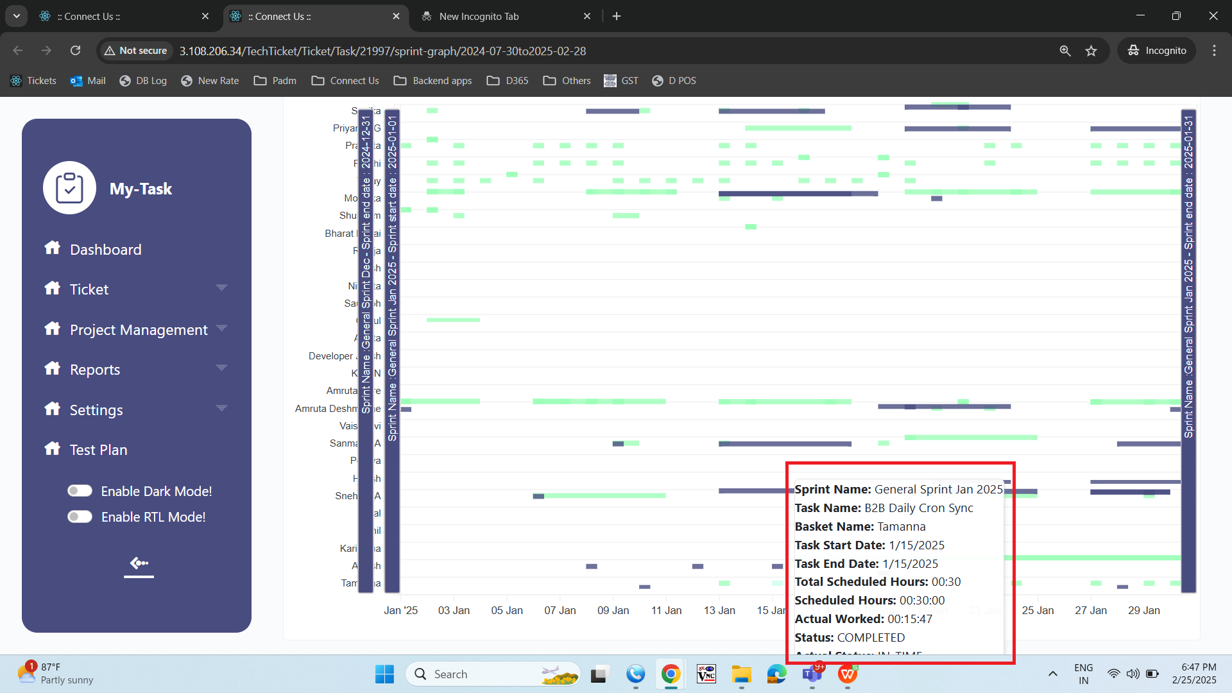Open File Explorer from taskbar

point(741,674)
